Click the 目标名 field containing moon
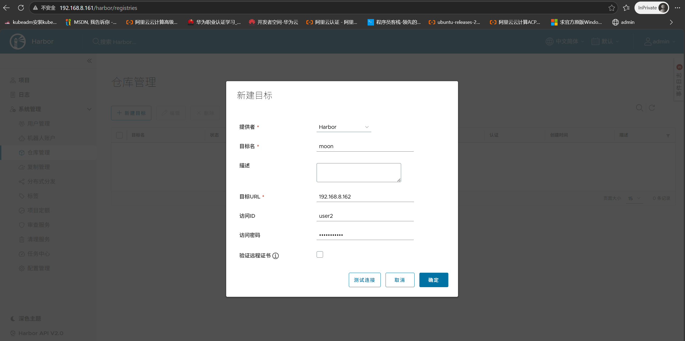This screenshot has width=685, height=341. coord(365,146)
